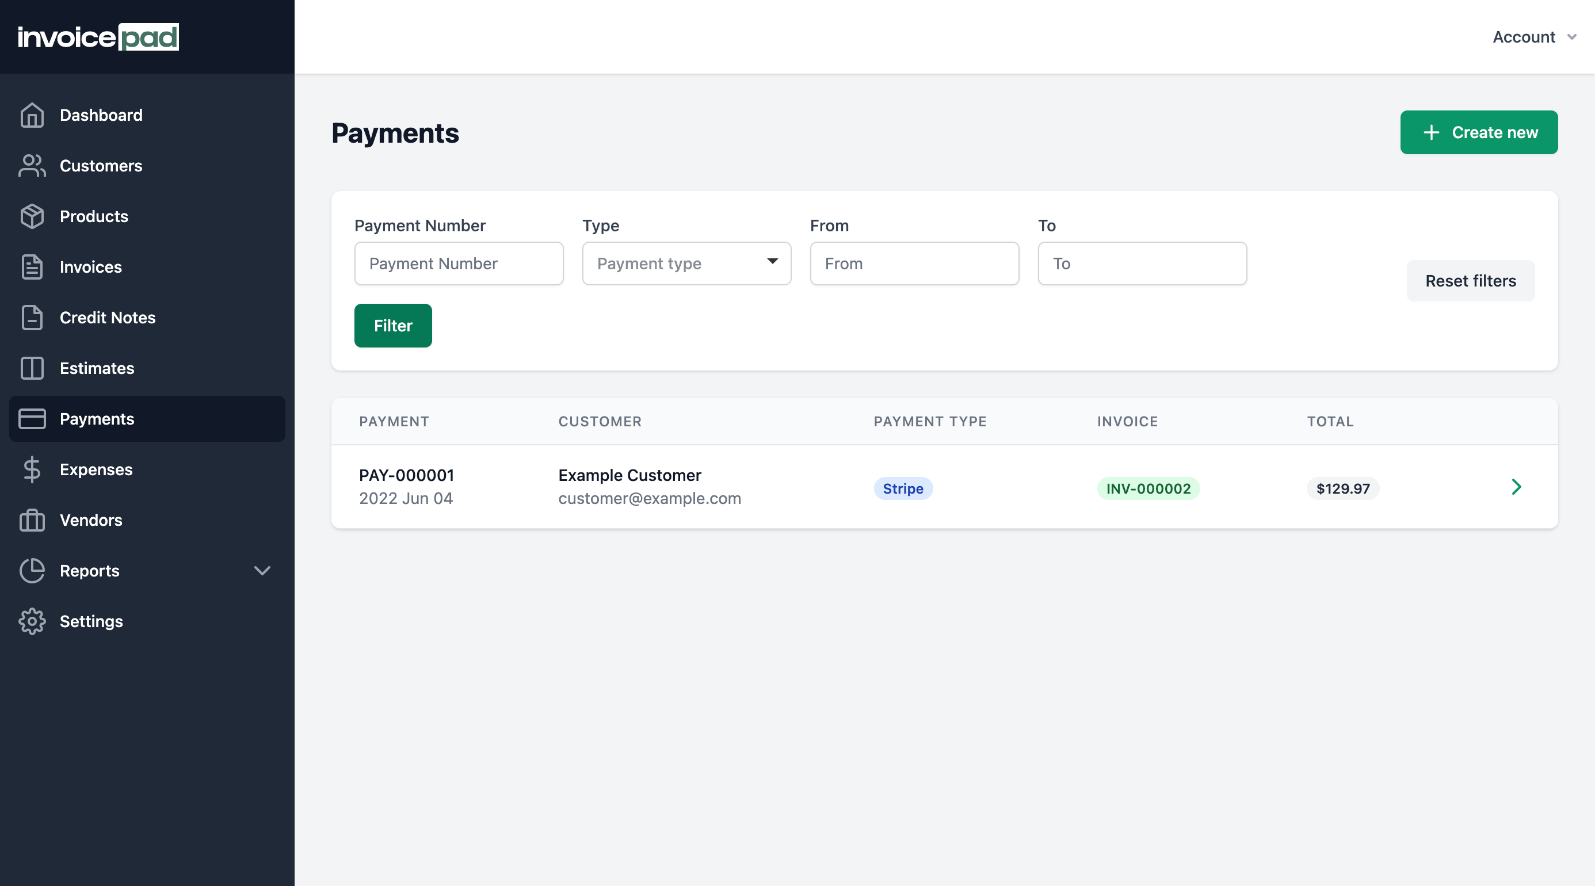Click the plus icon in Create new
The width and height of the screenshot is (1595, 886).
click(x=1431, y=132)
